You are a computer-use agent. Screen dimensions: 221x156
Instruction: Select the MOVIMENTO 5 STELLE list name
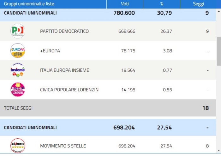(x=63, y=146)
